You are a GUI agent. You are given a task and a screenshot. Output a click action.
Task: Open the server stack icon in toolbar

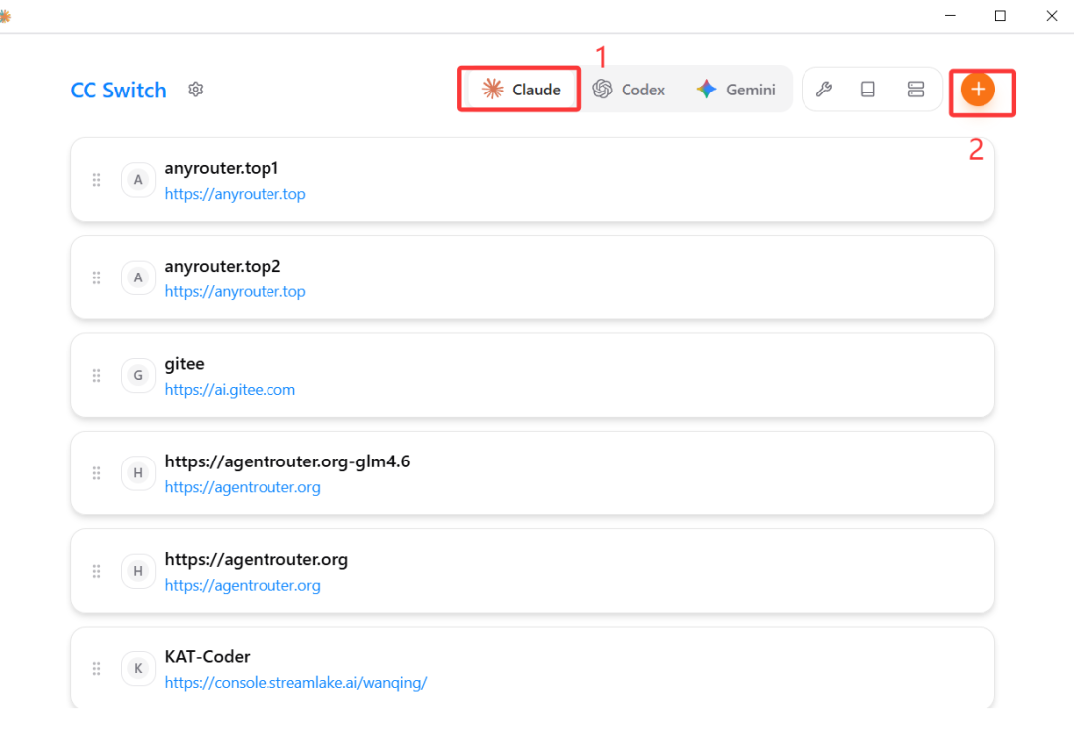916,90
